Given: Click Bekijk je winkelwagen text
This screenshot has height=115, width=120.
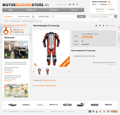Looking at the screenshot, I should coord(99,2).
